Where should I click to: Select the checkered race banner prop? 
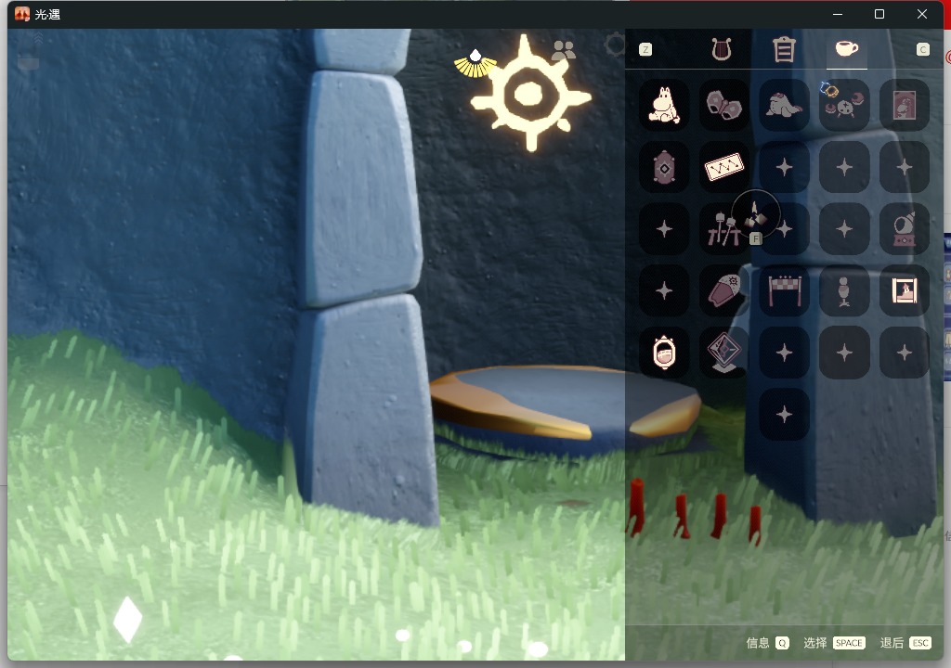tap(784, 291)
